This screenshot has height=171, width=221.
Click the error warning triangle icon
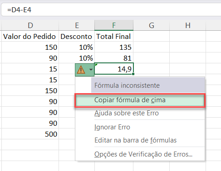(x=81, y=70)
